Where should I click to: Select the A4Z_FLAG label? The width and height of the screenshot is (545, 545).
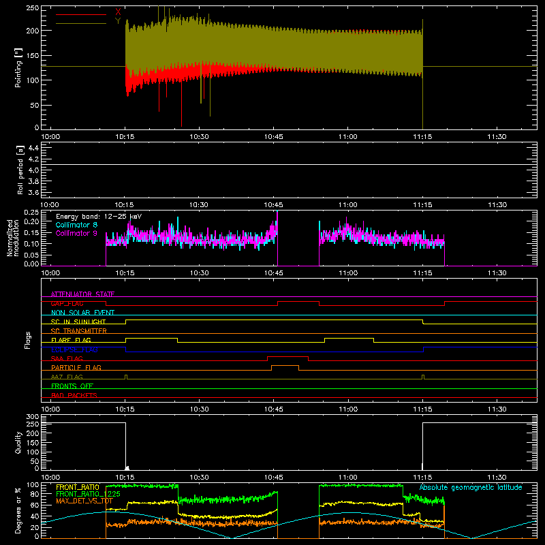click(67, 377)
